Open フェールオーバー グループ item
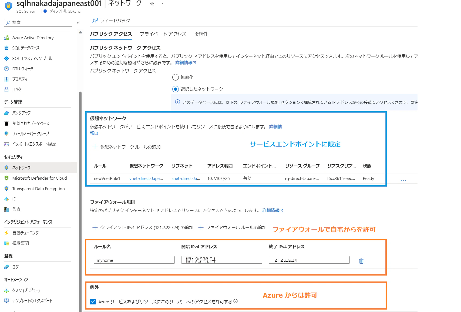Image resolution: width=461 pixels, height=312 pixels. [x=31, y=134]
